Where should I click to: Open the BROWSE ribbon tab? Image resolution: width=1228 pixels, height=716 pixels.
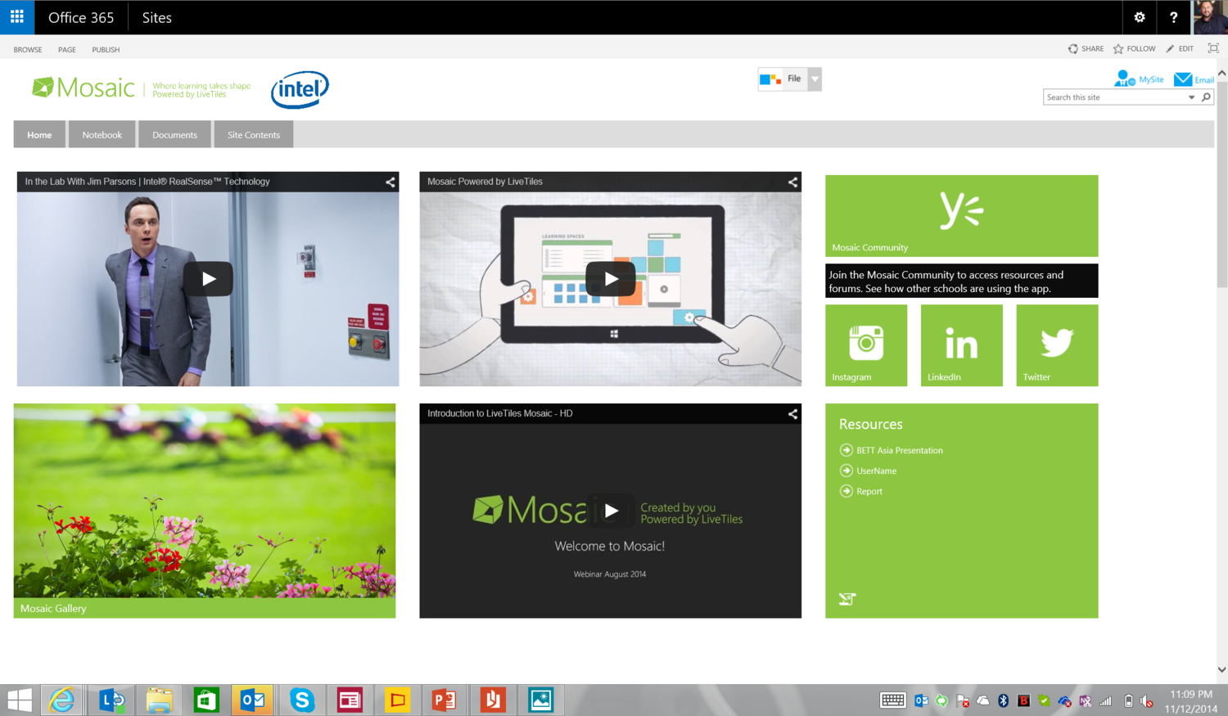click(28, 49)
